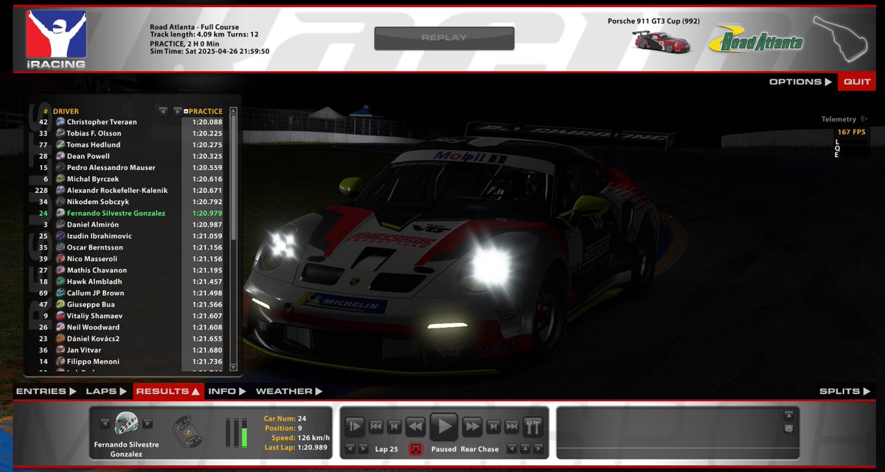Click Dean Powell's helmet icon
This screenshot has width=885, height=472.
pos(60,156)
